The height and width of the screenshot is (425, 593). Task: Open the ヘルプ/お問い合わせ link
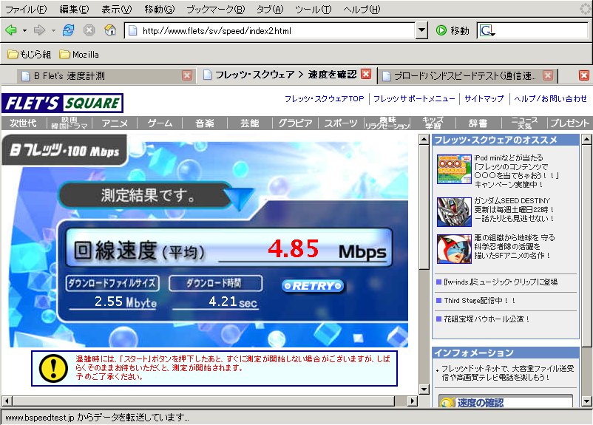coord(550,99)
